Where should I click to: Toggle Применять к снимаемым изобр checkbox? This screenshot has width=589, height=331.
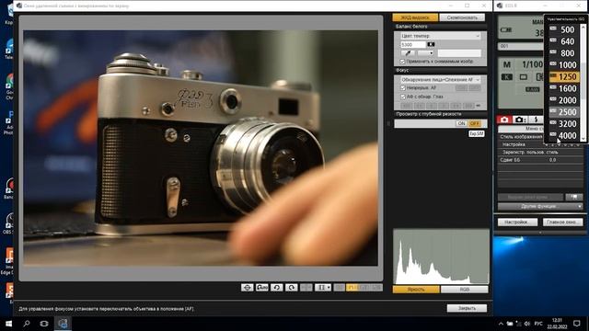[x=403, y=62]
